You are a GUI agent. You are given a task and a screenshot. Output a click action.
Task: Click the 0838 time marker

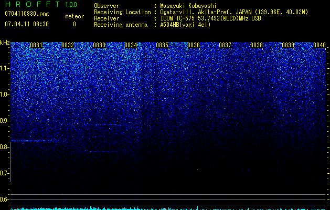(x=257, y=45)
